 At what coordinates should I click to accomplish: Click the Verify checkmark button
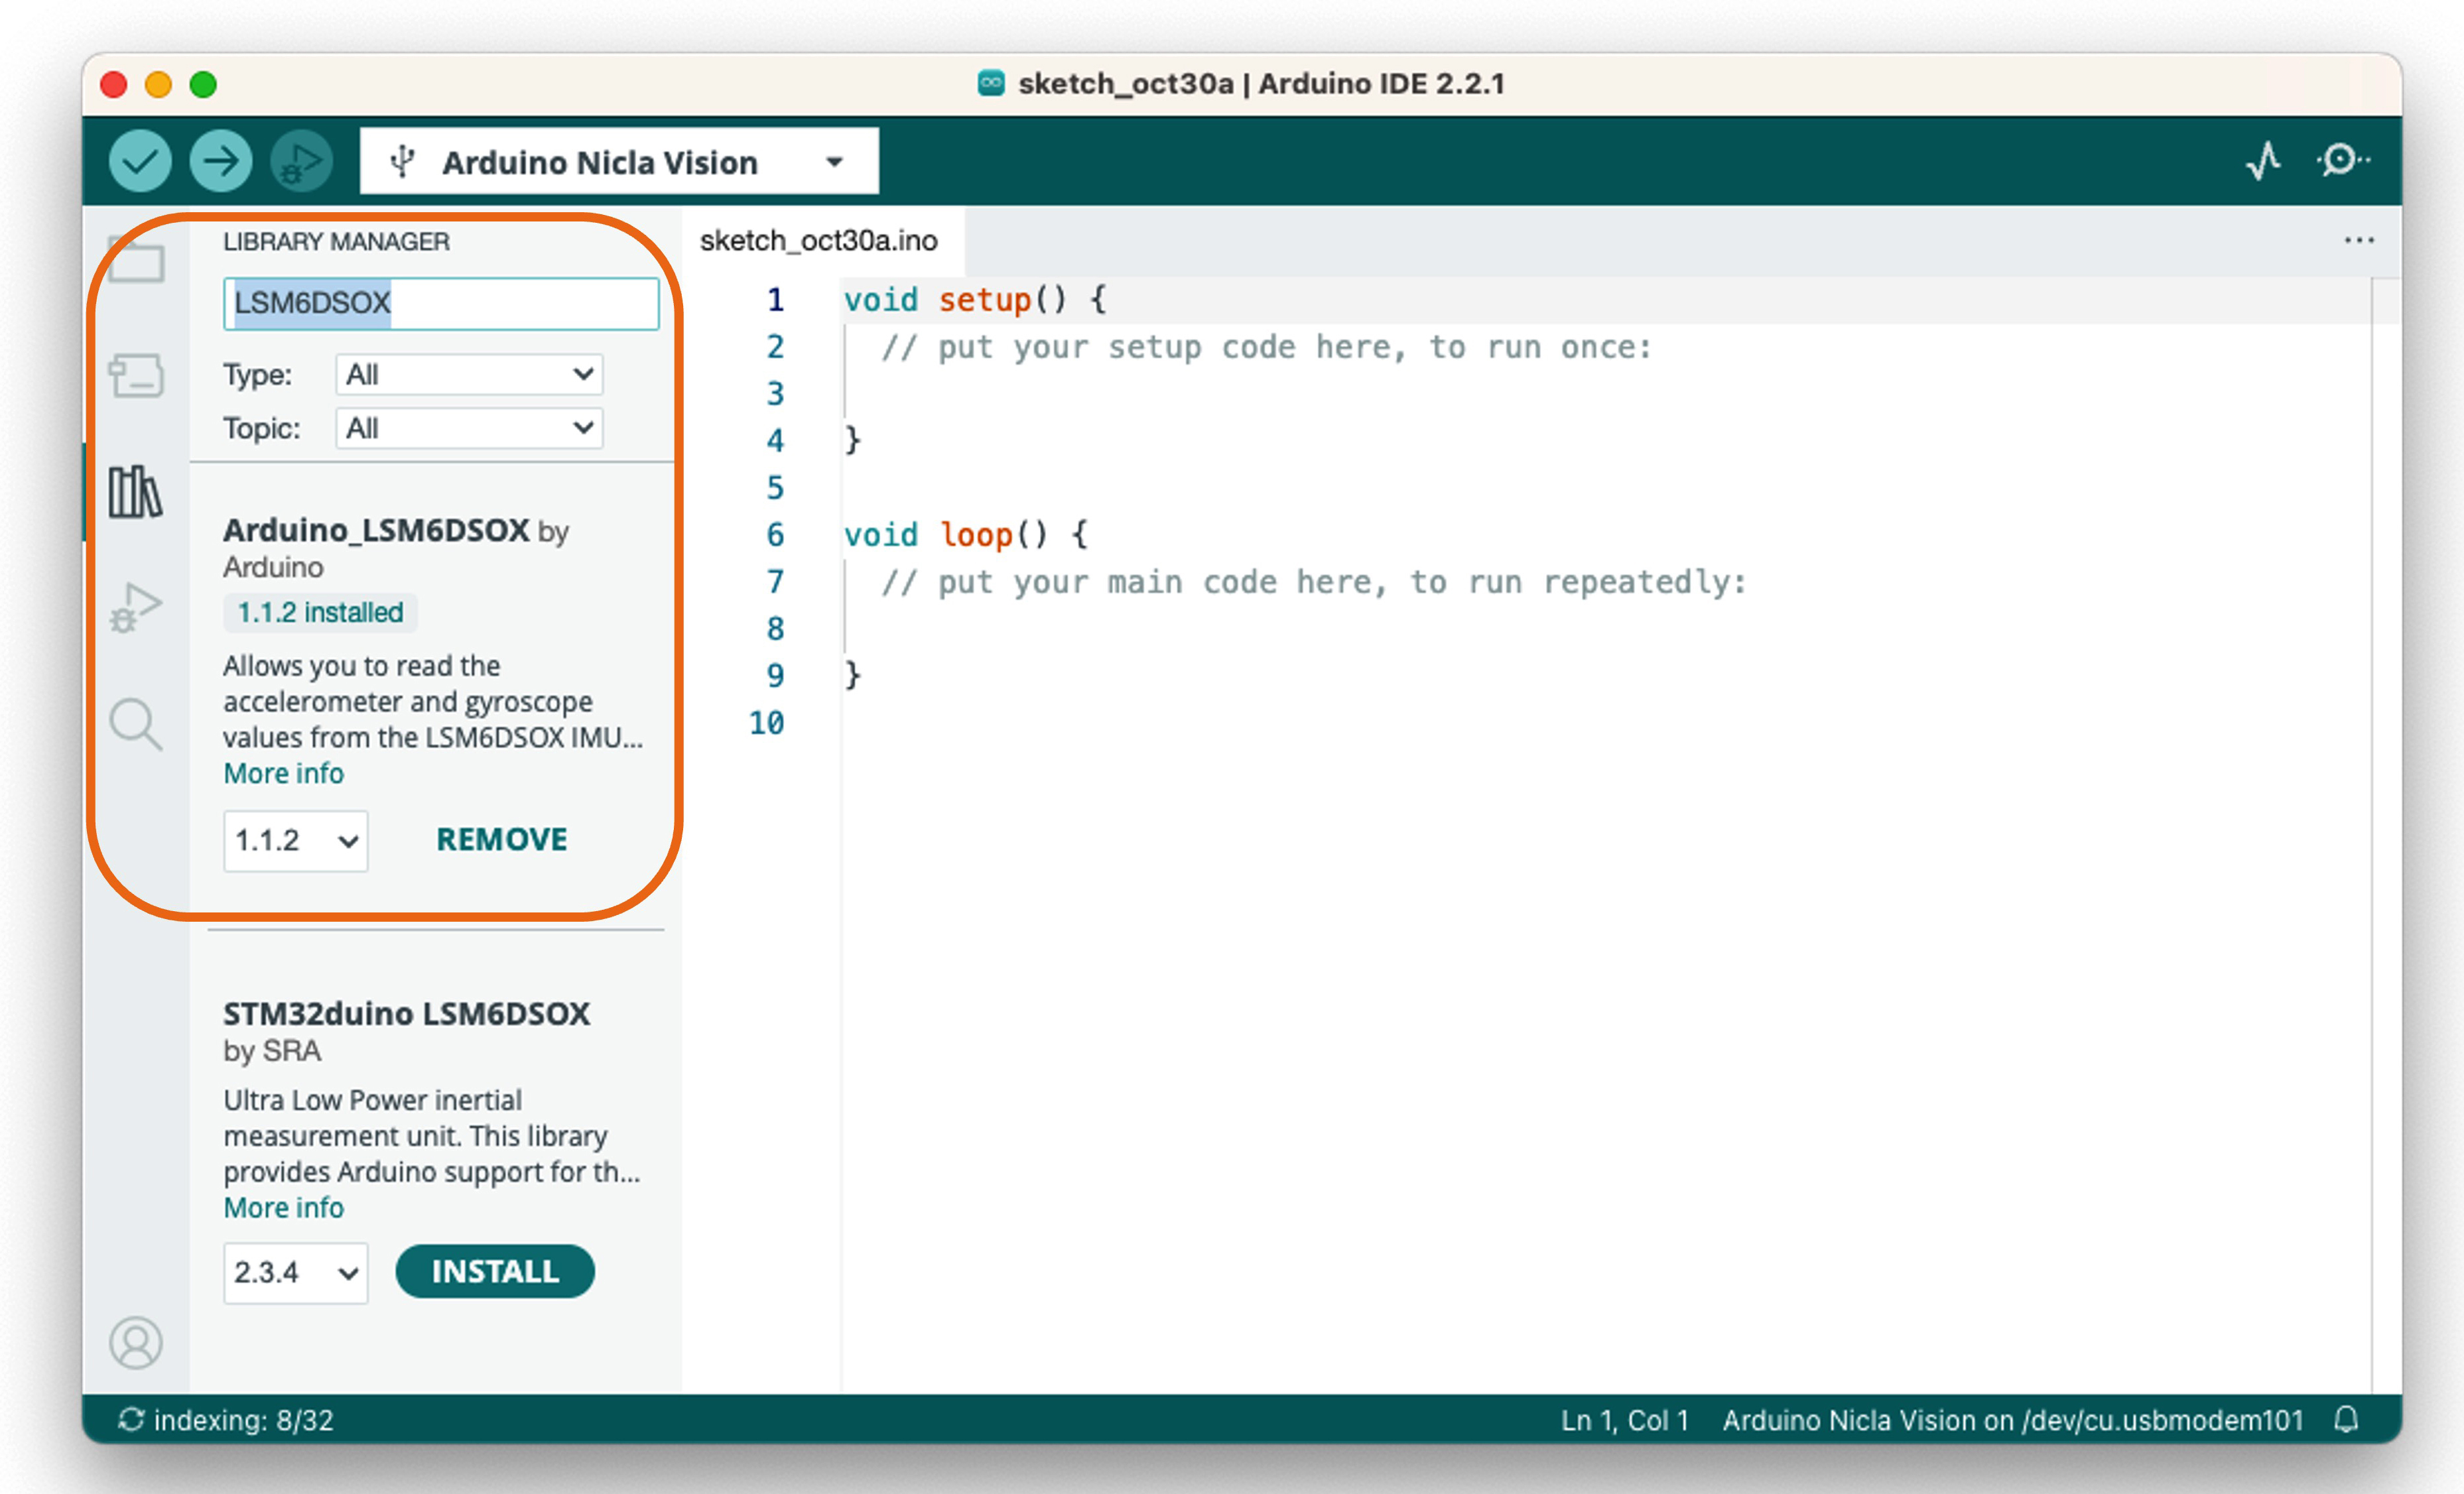tap(140, 161)
